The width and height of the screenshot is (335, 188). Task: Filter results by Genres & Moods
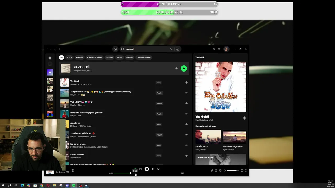[144, 57]
